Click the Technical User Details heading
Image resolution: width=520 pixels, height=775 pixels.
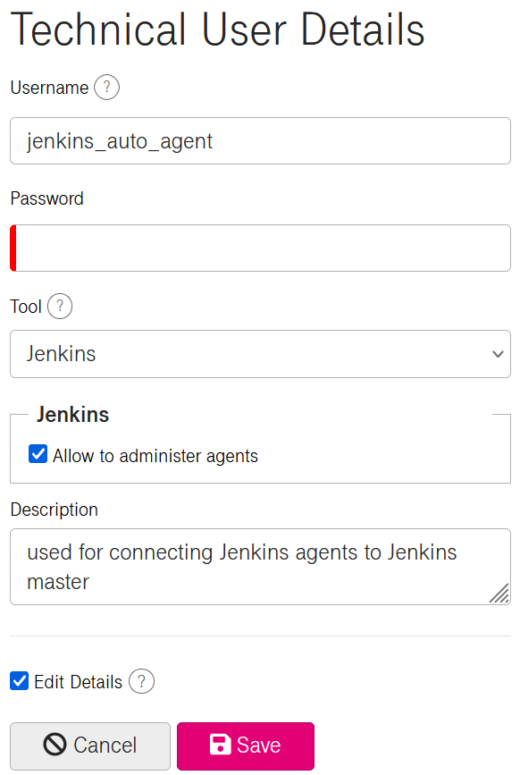(217, 30)
